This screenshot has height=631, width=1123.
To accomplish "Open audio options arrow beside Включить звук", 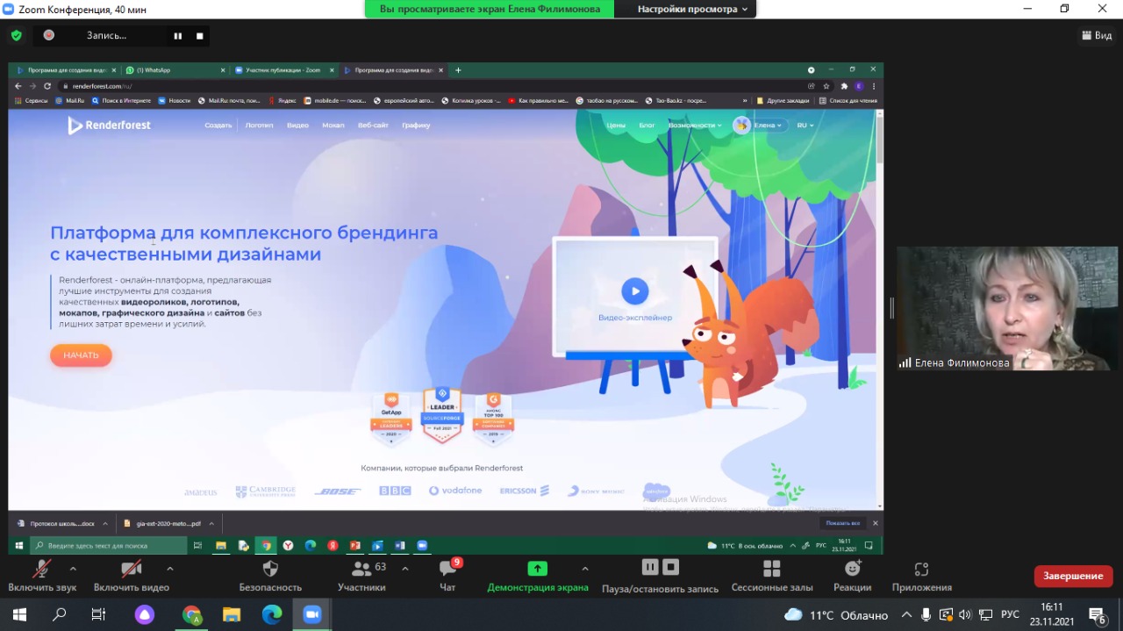I will (x=73, y=569).
